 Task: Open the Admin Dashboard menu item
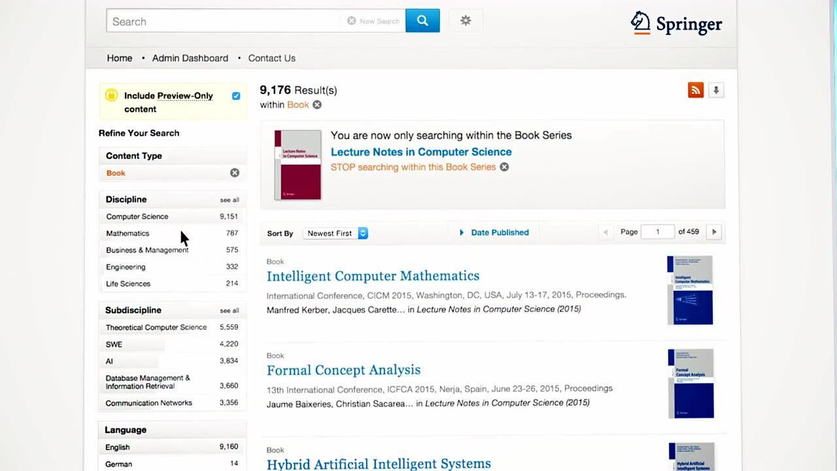coord(190,58)
